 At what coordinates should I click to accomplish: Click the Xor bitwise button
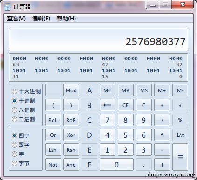point(71,135)
